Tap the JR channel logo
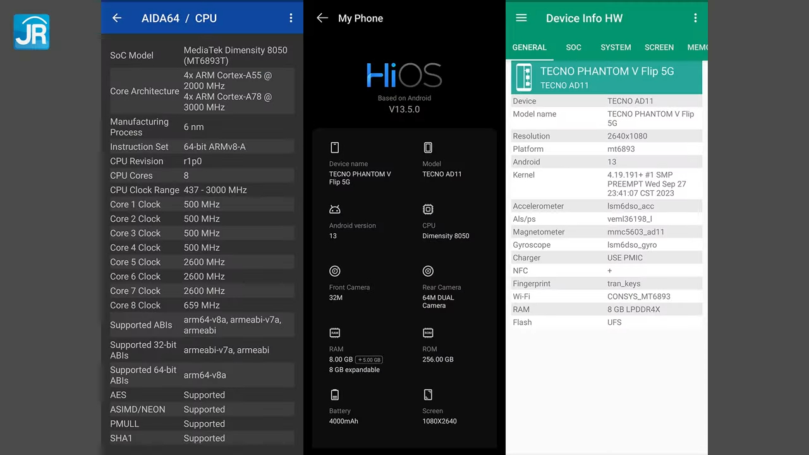Viewport: 809px width, 455px height. (32, 32)
